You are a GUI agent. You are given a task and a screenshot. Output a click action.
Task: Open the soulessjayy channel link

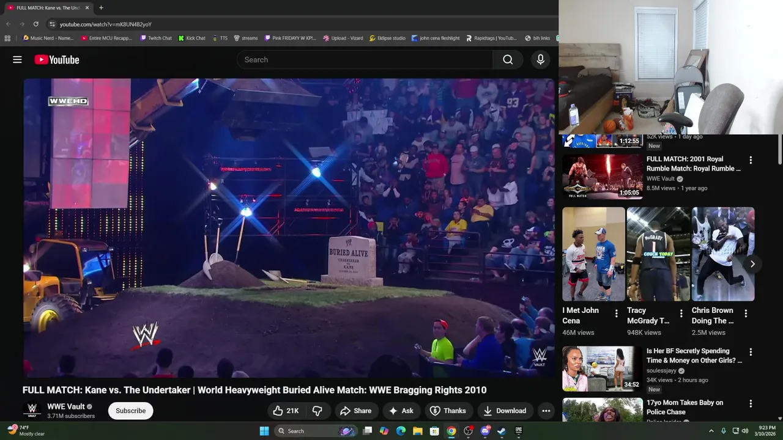[x=661, y=370]
